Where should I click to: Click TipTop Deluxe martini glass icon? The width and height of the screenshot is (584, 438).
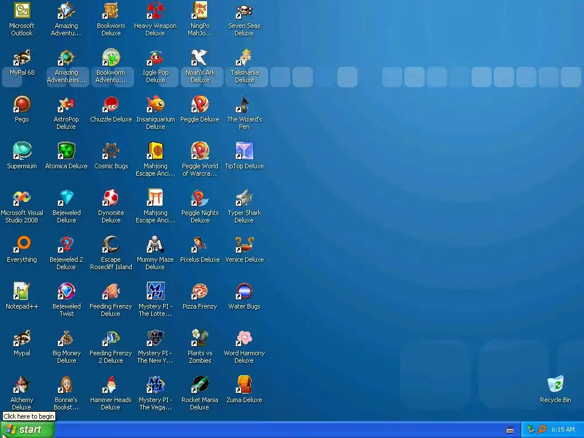[x=244, y=151]
